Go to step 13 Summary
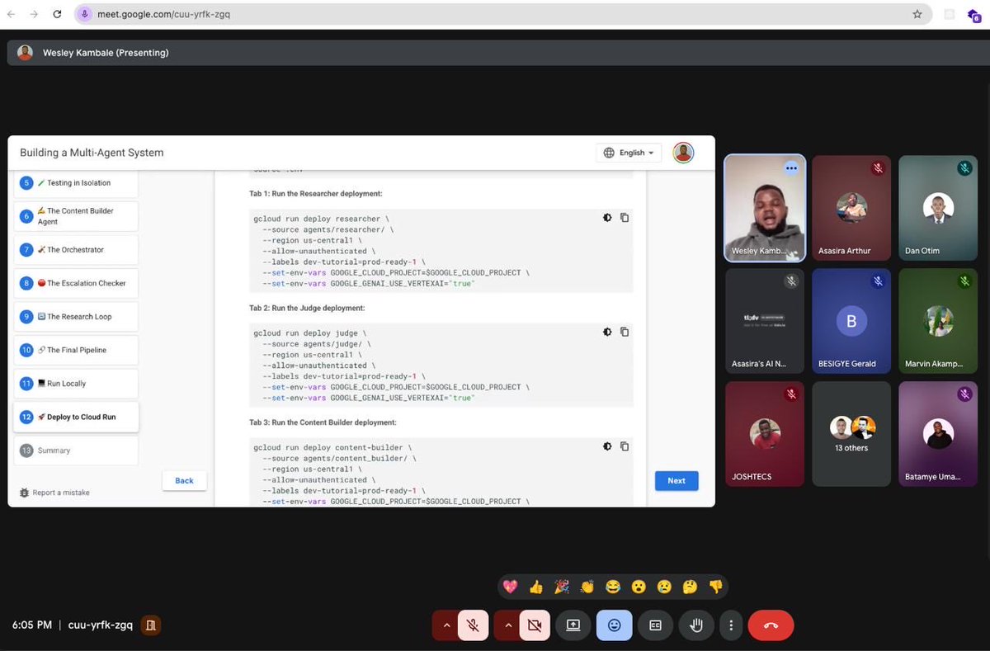 tap(76, 451)
